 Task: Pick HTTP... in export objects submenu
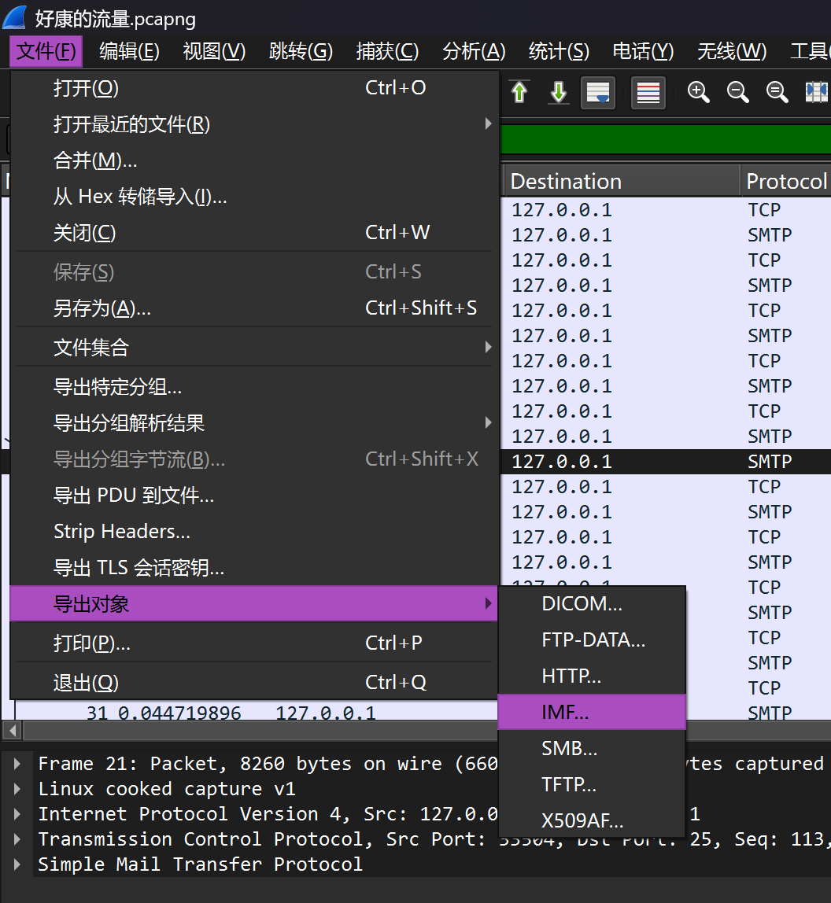coord(592,676)
